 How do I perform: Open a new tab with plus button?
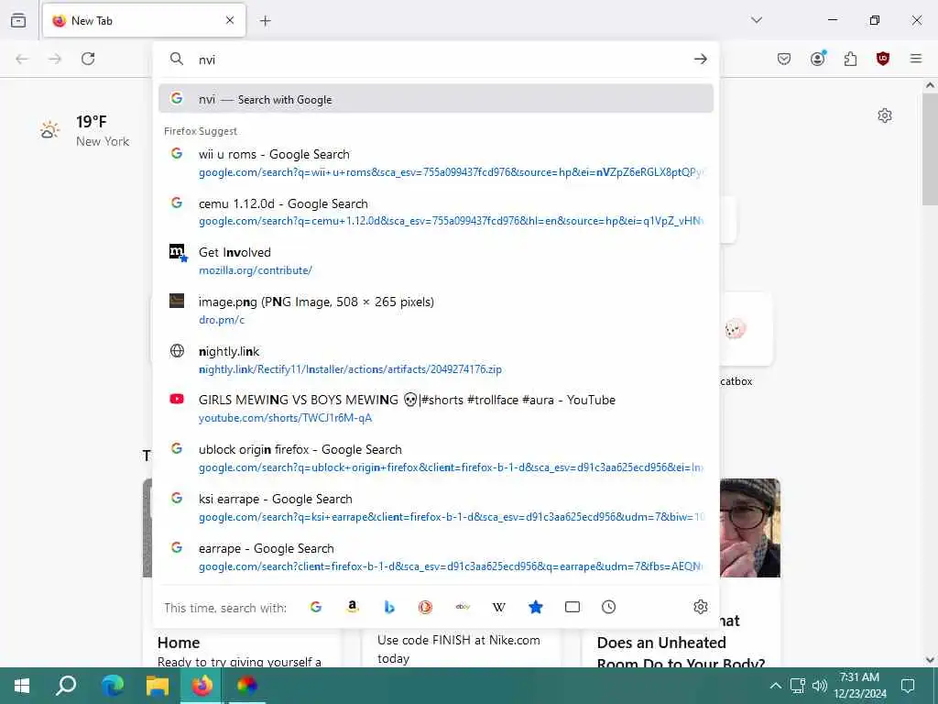[266, 21]
